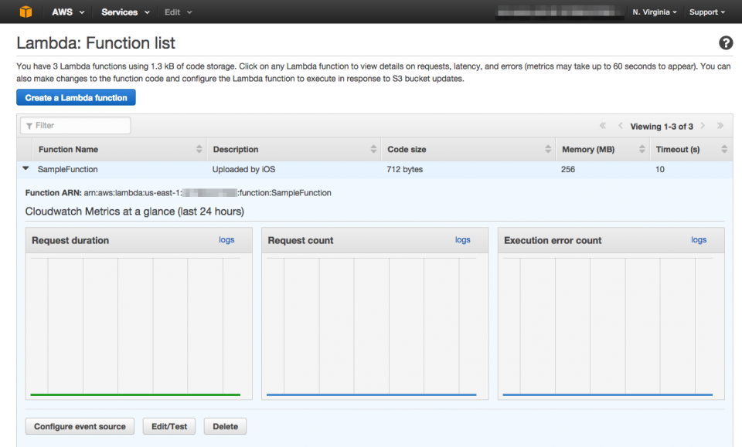Sort by Code size column arrows
The height and width of the screenshot is (447, 742).
point(547,149)
